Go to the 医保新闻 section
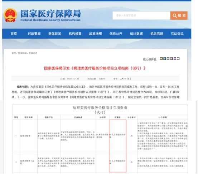The height and width of the screenshot is (174, 198). 55,34
